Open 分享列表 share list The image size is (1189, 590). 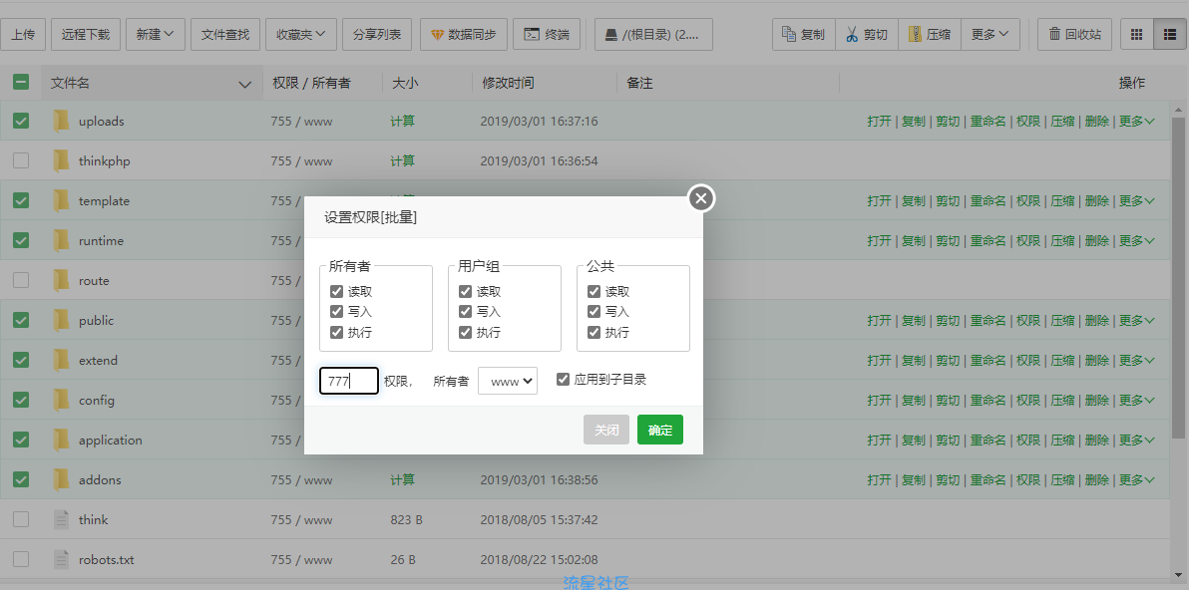pos(377,34)
